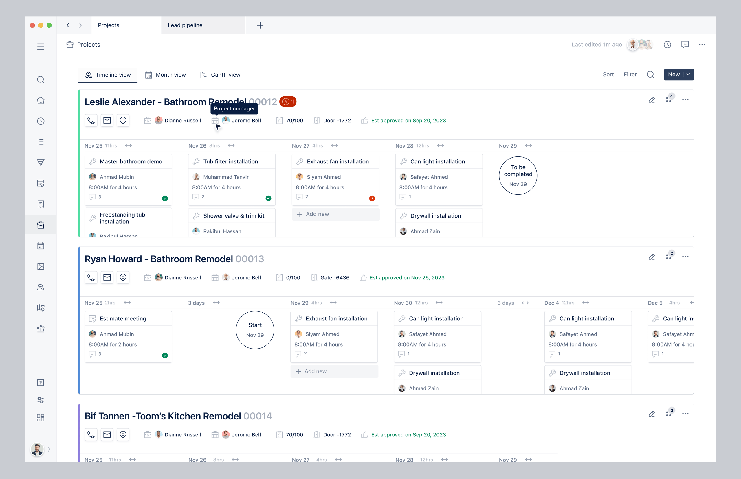741x479 pixels.
Task: Toggle completed status on Tub filter installation
Action: [x=268, y=198]
